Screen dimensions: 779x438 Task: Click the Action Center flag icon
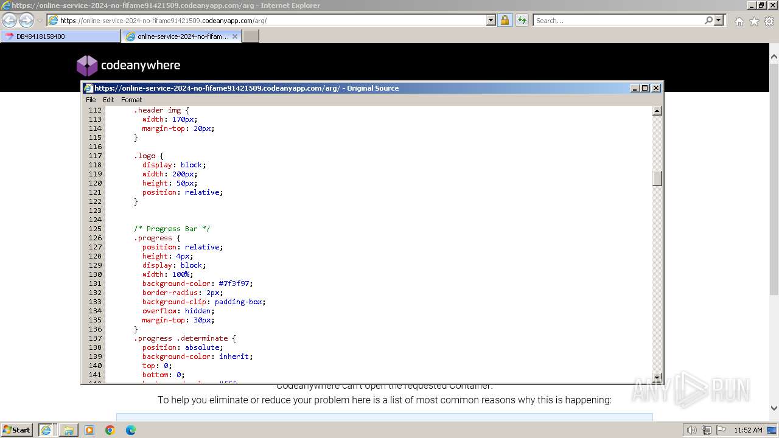(721, 430)
